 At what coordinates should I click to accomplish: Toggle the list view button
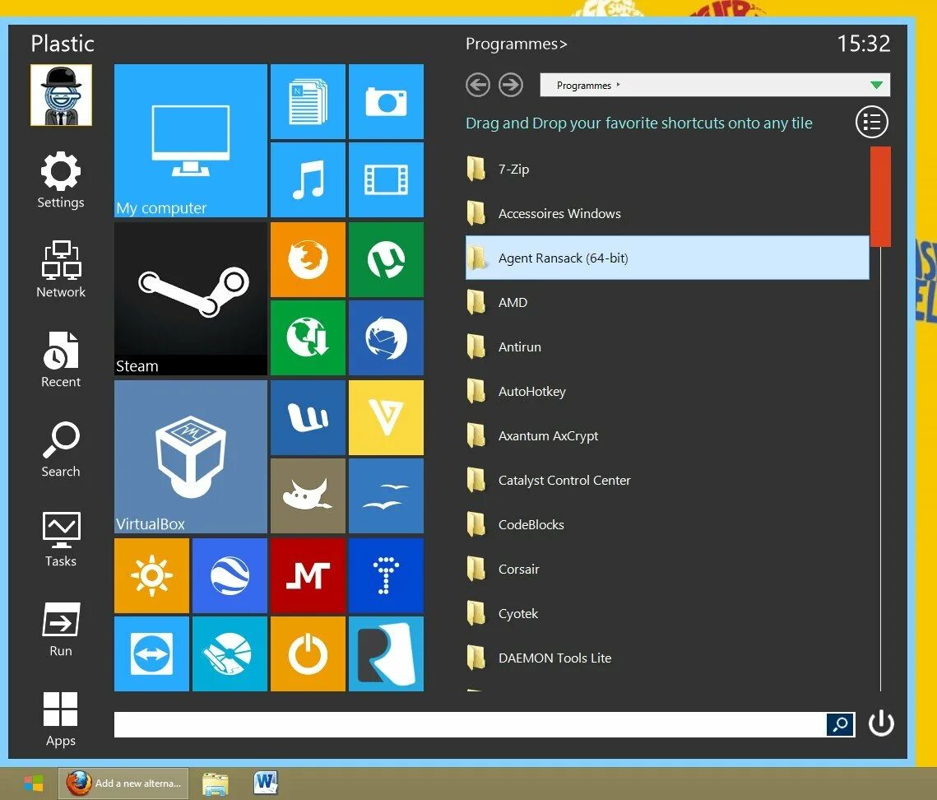[871, 122]
